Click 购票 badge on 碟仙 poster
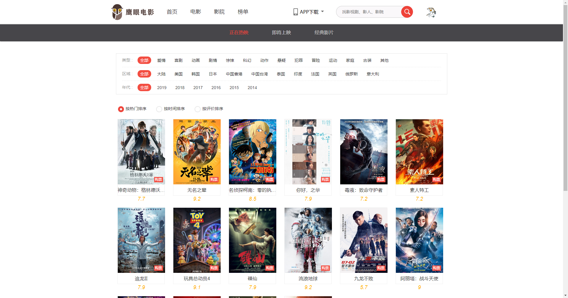The width and height of the screenshot is (568, 298). point(270,268)
